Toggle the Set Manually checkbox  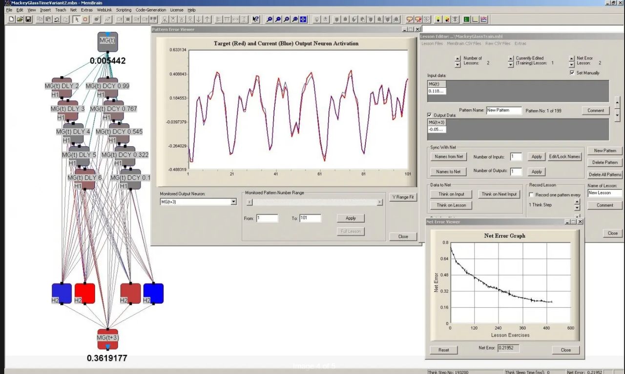[x=572, y=73]
